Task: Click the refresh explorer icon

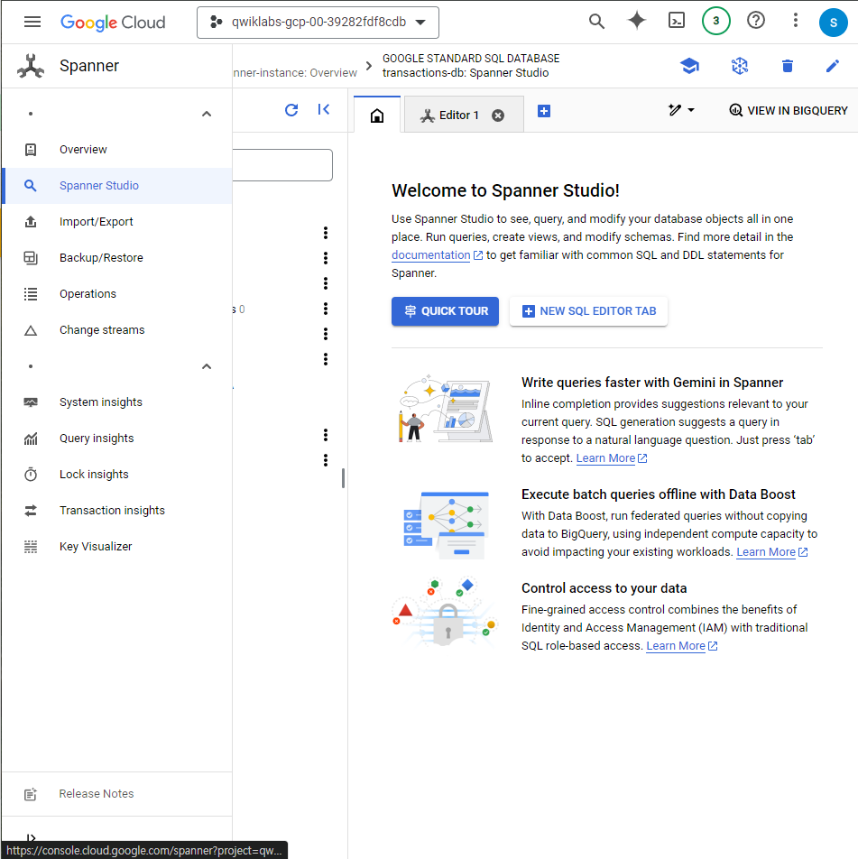Action: [291, 110]
